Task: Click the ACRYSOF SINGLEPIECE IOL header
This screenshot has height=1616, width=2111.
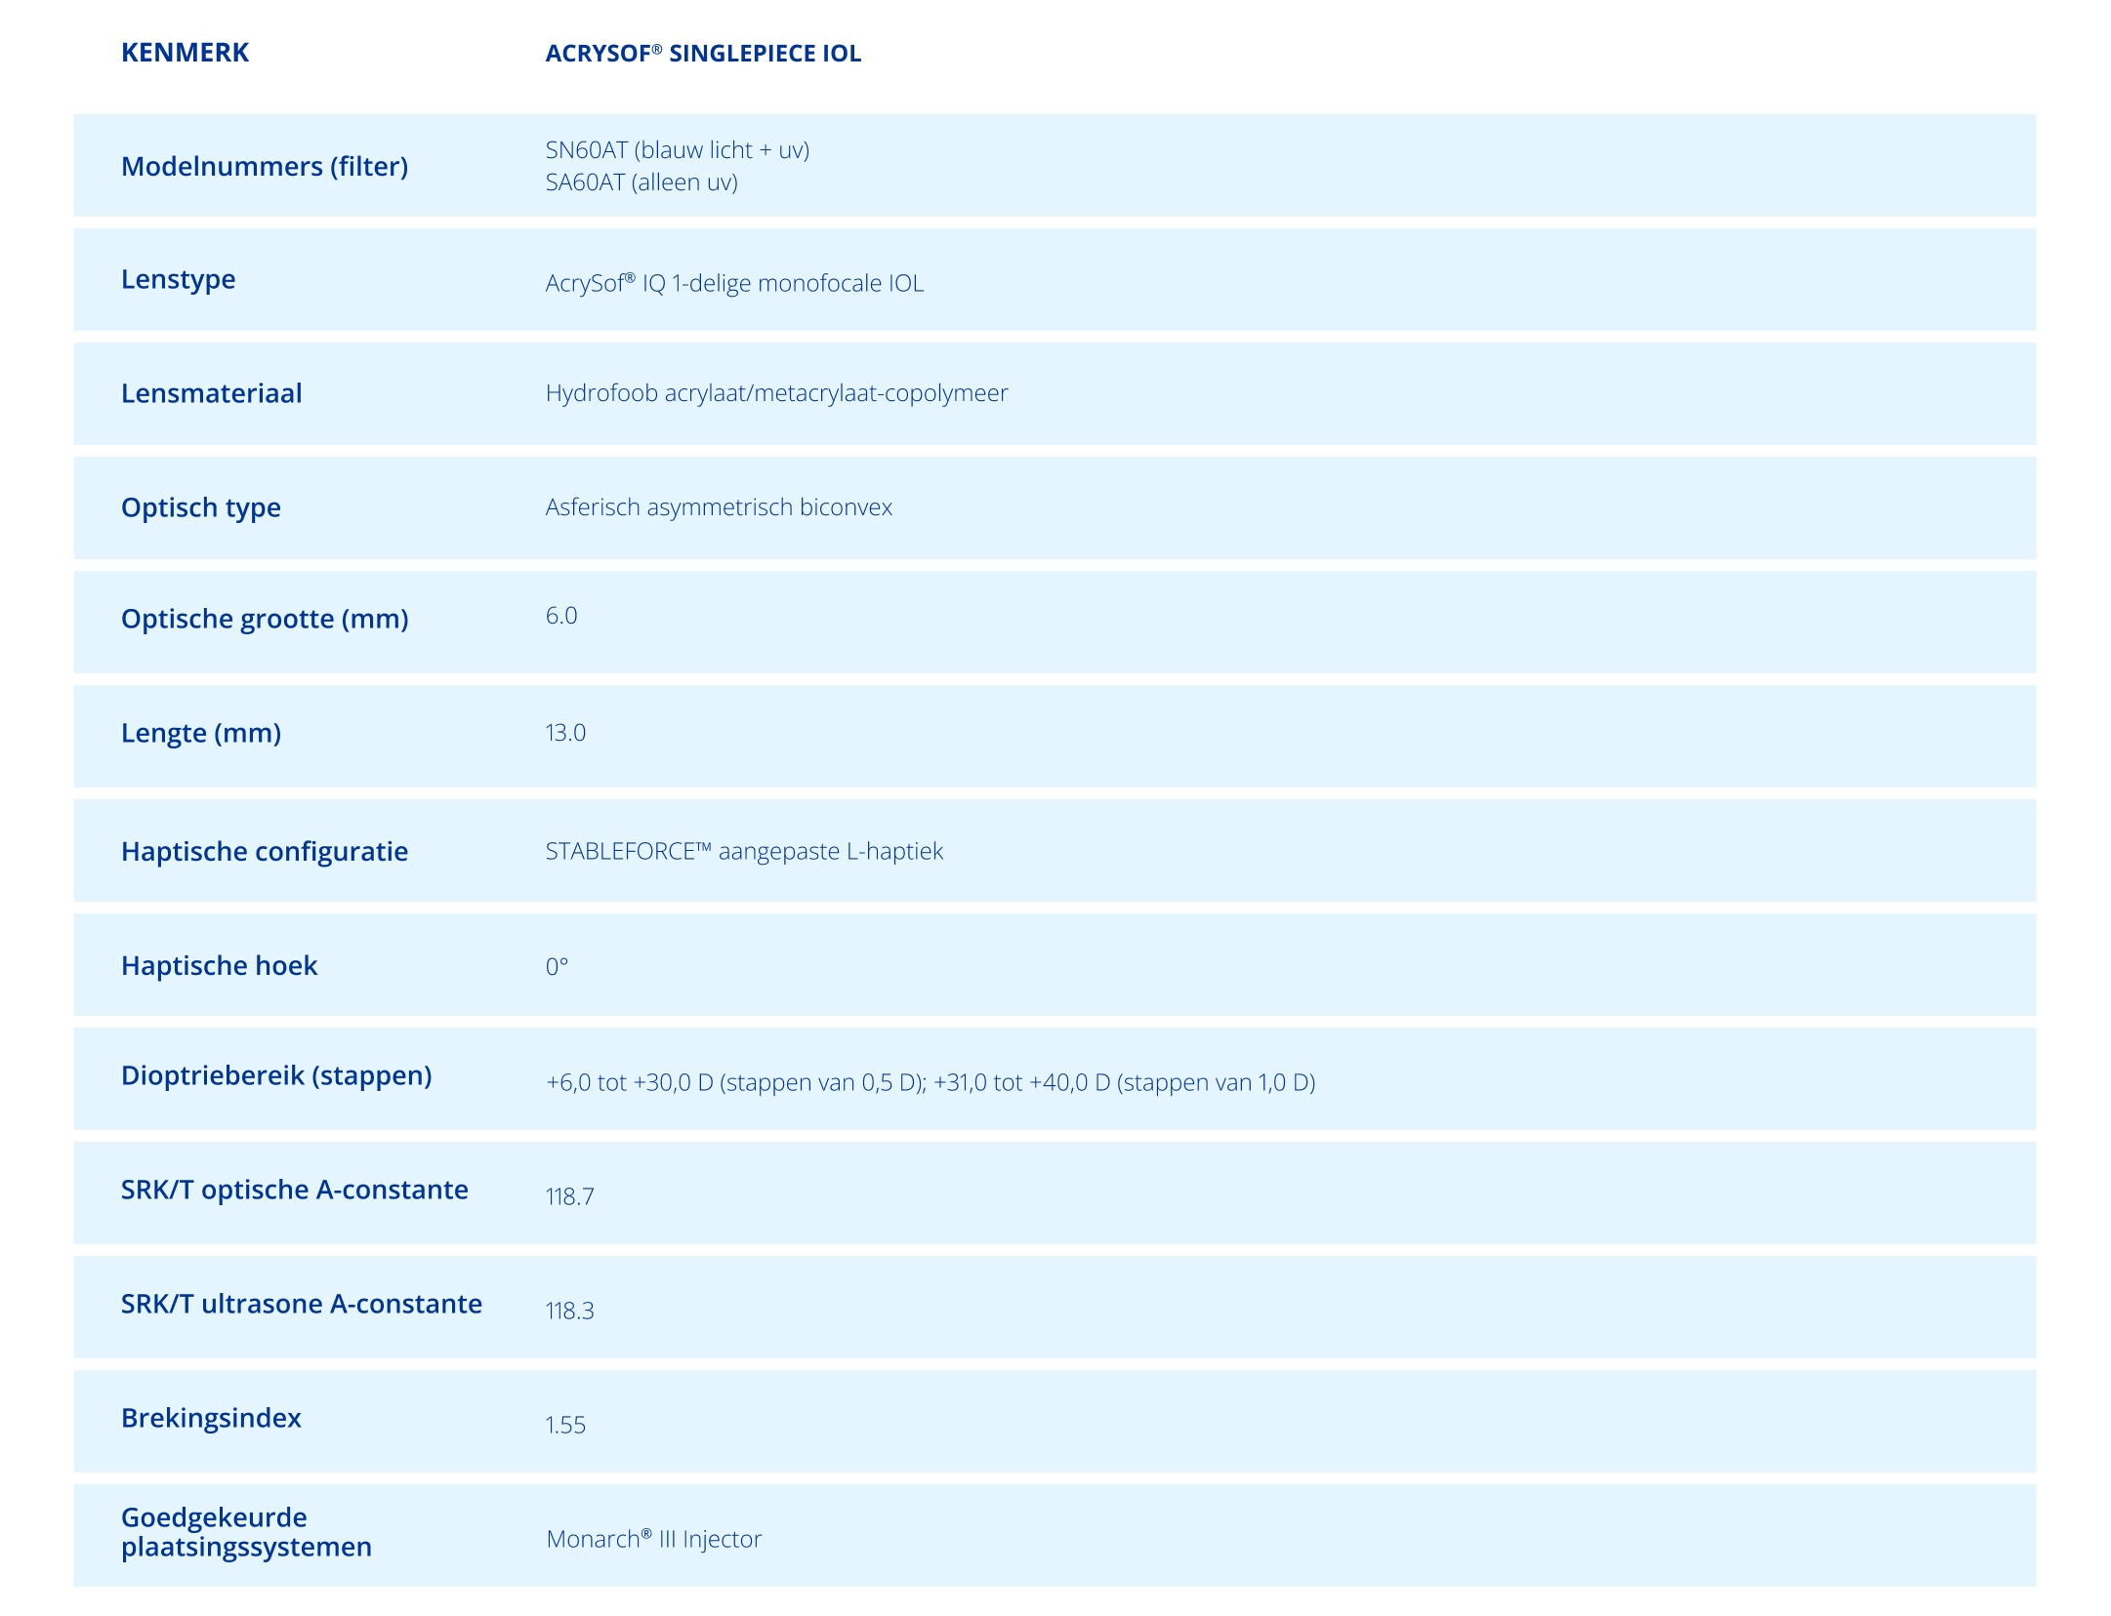Action: 703,54
